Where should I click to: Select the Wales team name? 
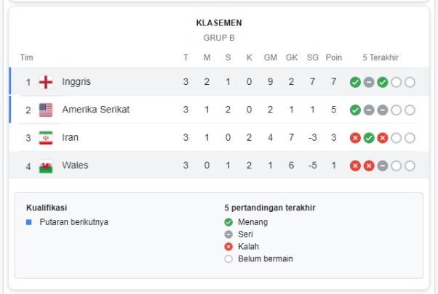pos(75,166)
